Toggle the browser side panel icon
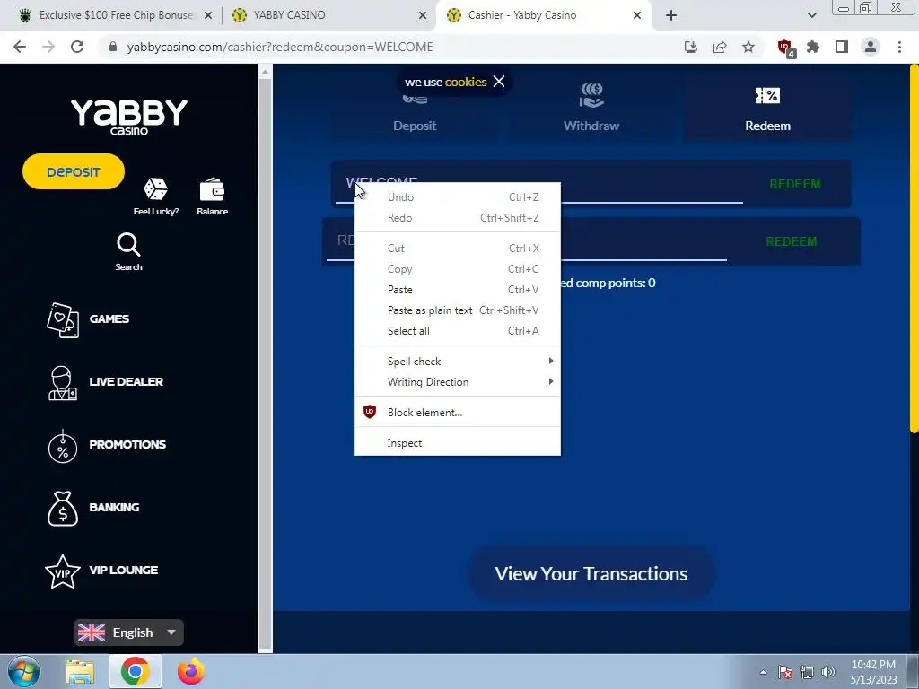919x689 pixels. pyautogui.click(x=842, y=47)
